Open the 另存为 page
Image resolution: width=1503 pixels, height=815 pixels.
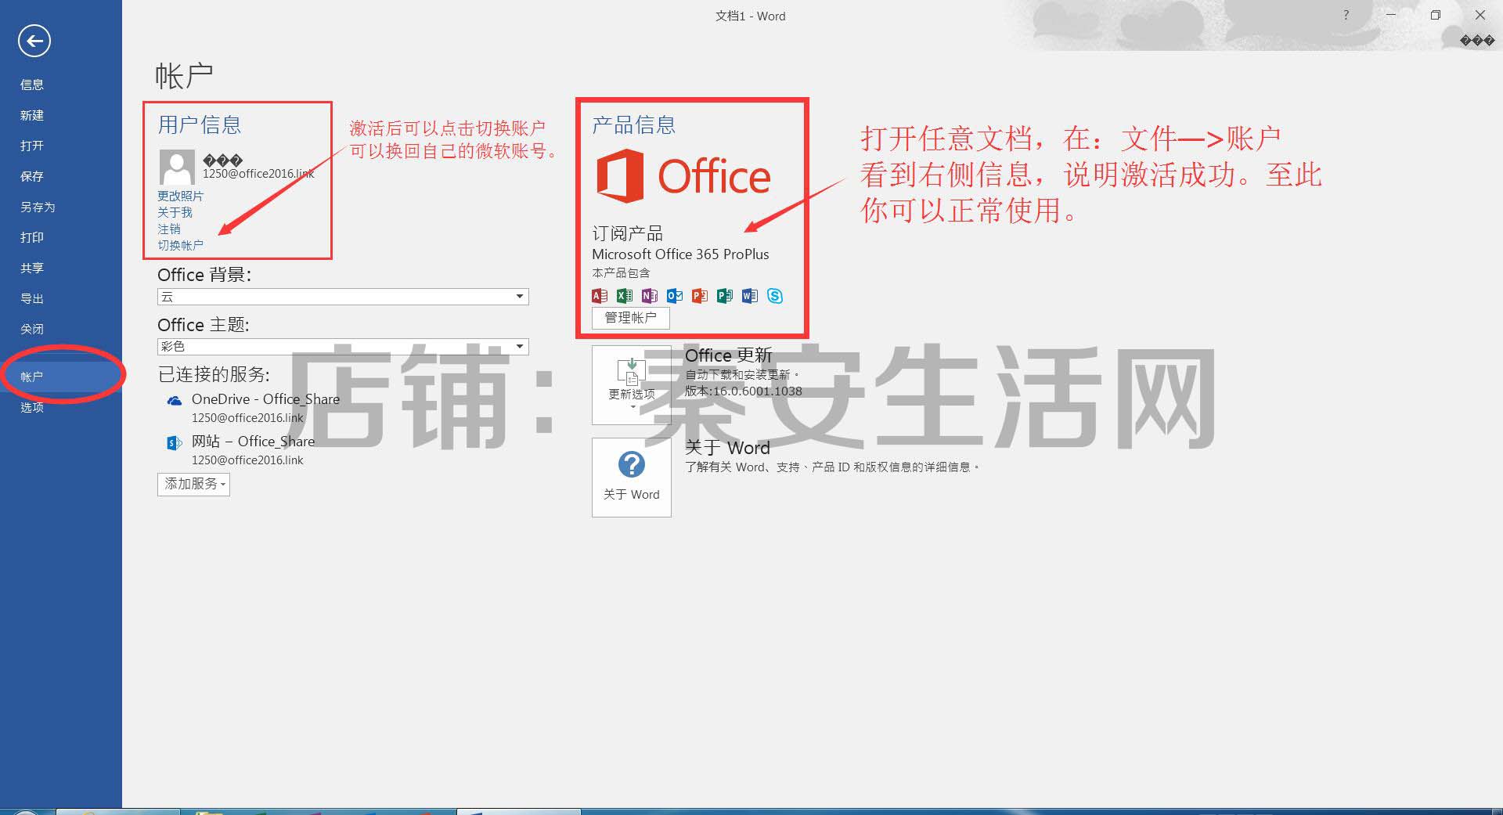coord(38,207)
